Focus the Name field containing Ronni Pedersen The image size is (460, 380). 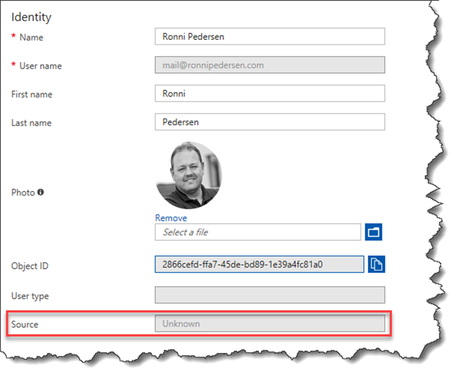(x=270, y=37)
